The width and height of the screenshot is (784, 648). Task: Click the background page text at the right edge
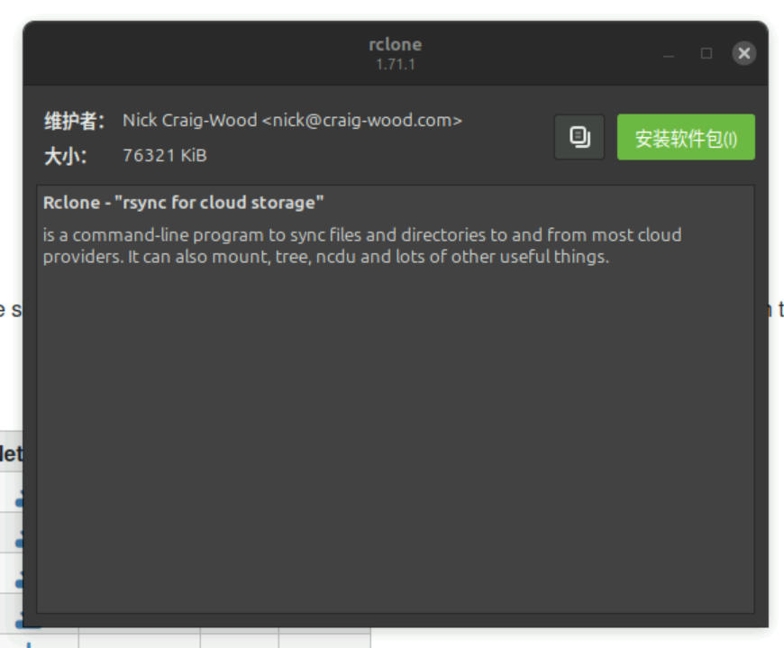(779, 310)
